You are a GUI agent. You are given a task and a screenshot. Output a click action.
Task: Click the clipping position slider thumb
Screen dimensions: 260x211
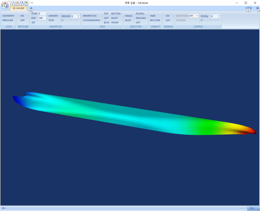(x=201, y=20)
